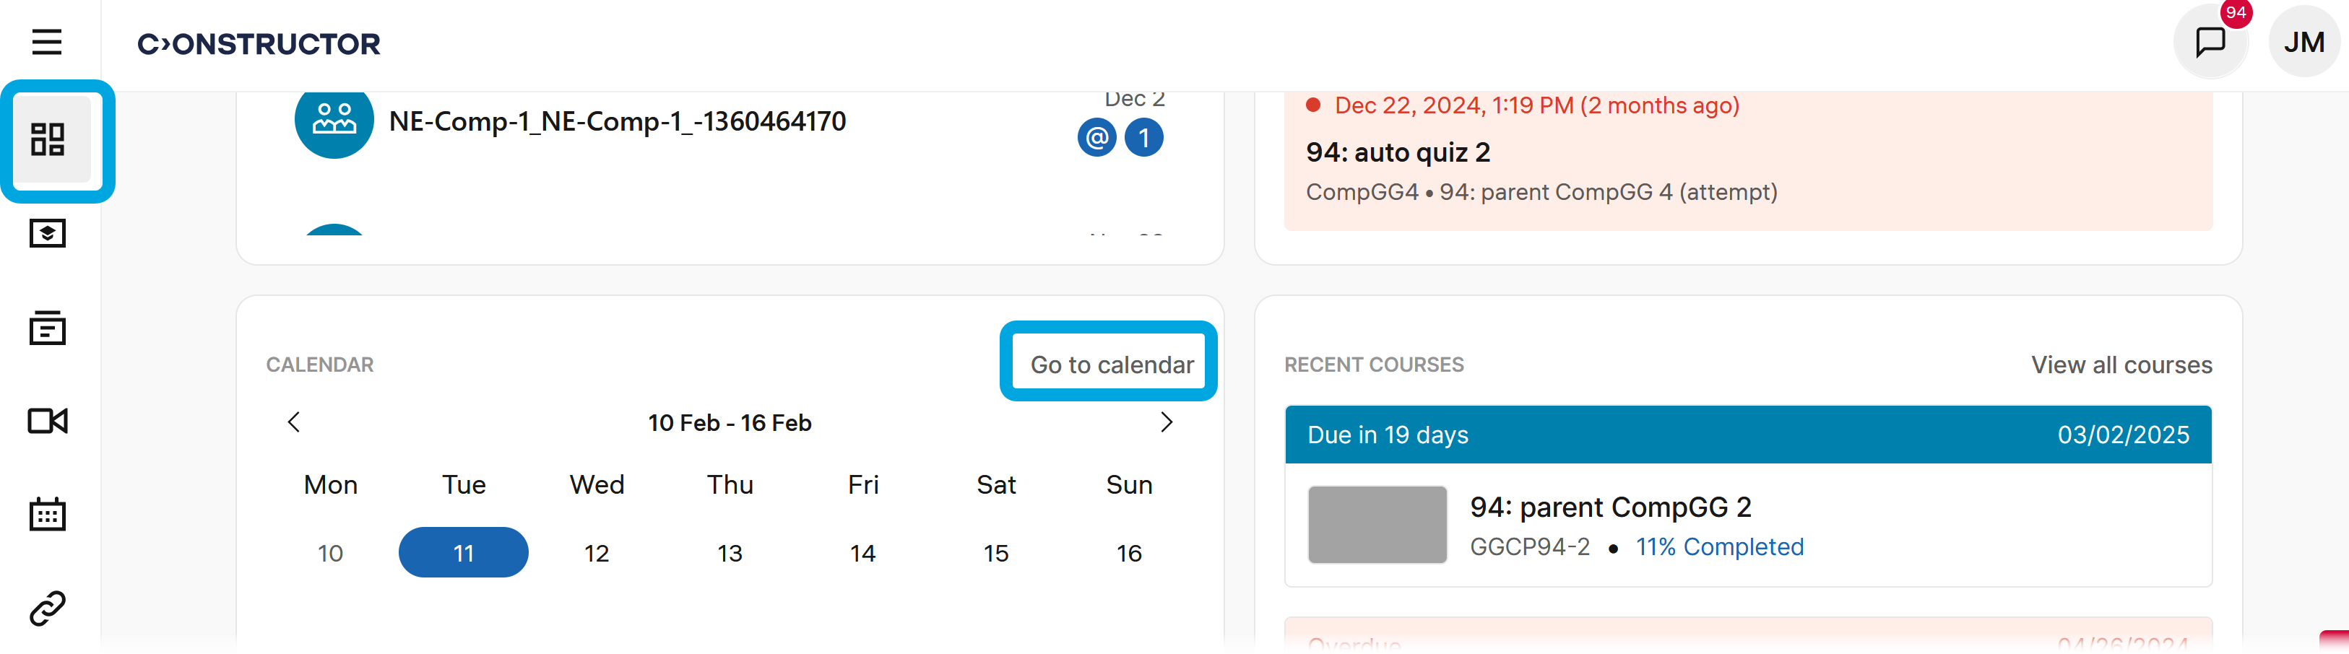The image size is (2349, 654).
Task: Open the 94: auto quiz 2 item
Action: [x=1398, y=152]
